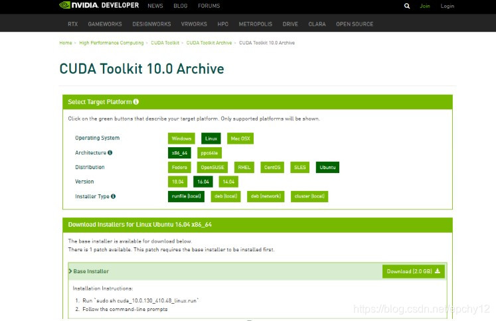Click info icon beside Select Target Platform
Image resolution: width=496 pixels, height=321 pixels.
[136, 101]
